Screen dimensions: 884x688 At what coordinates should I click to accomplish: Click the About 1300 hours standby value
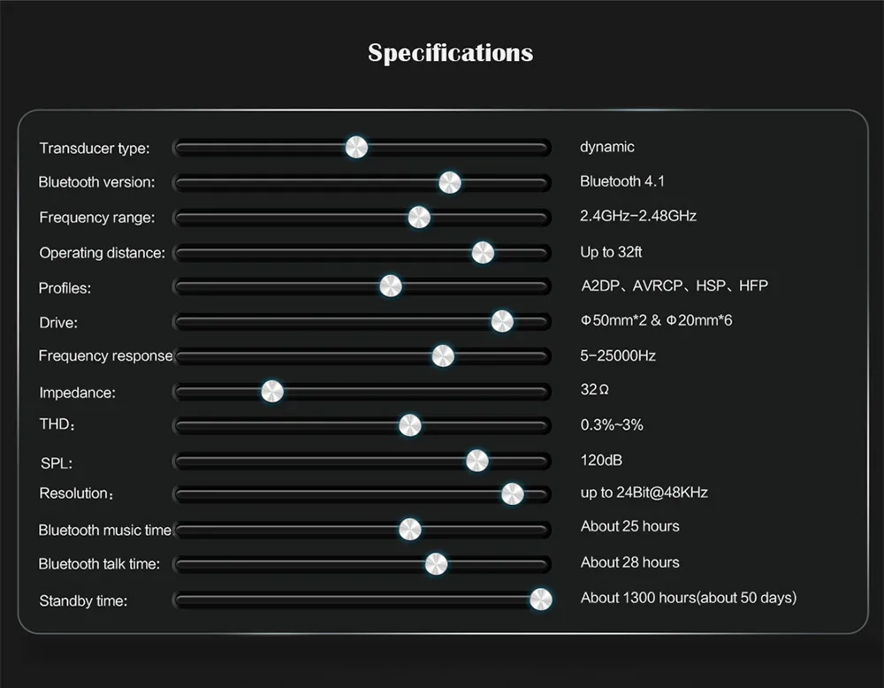click(689, 598)
